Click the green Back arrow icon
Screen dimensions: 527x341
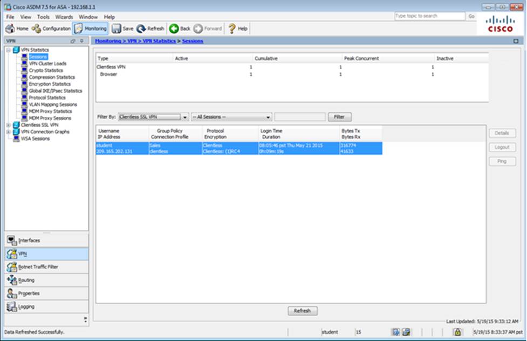(x=174, y=29)
